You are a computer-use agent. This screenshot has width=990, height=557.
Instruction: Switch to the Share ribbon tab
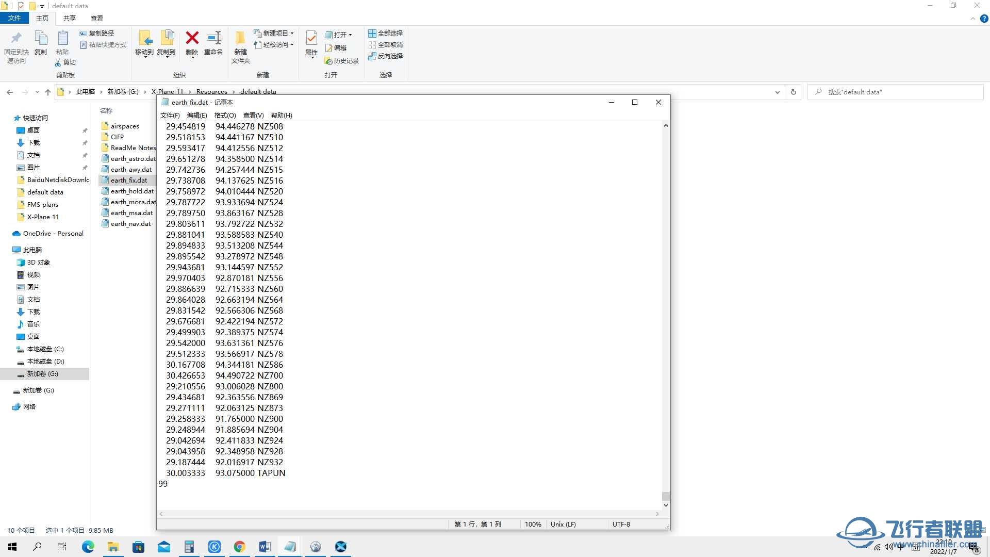[x=69, y=19]
